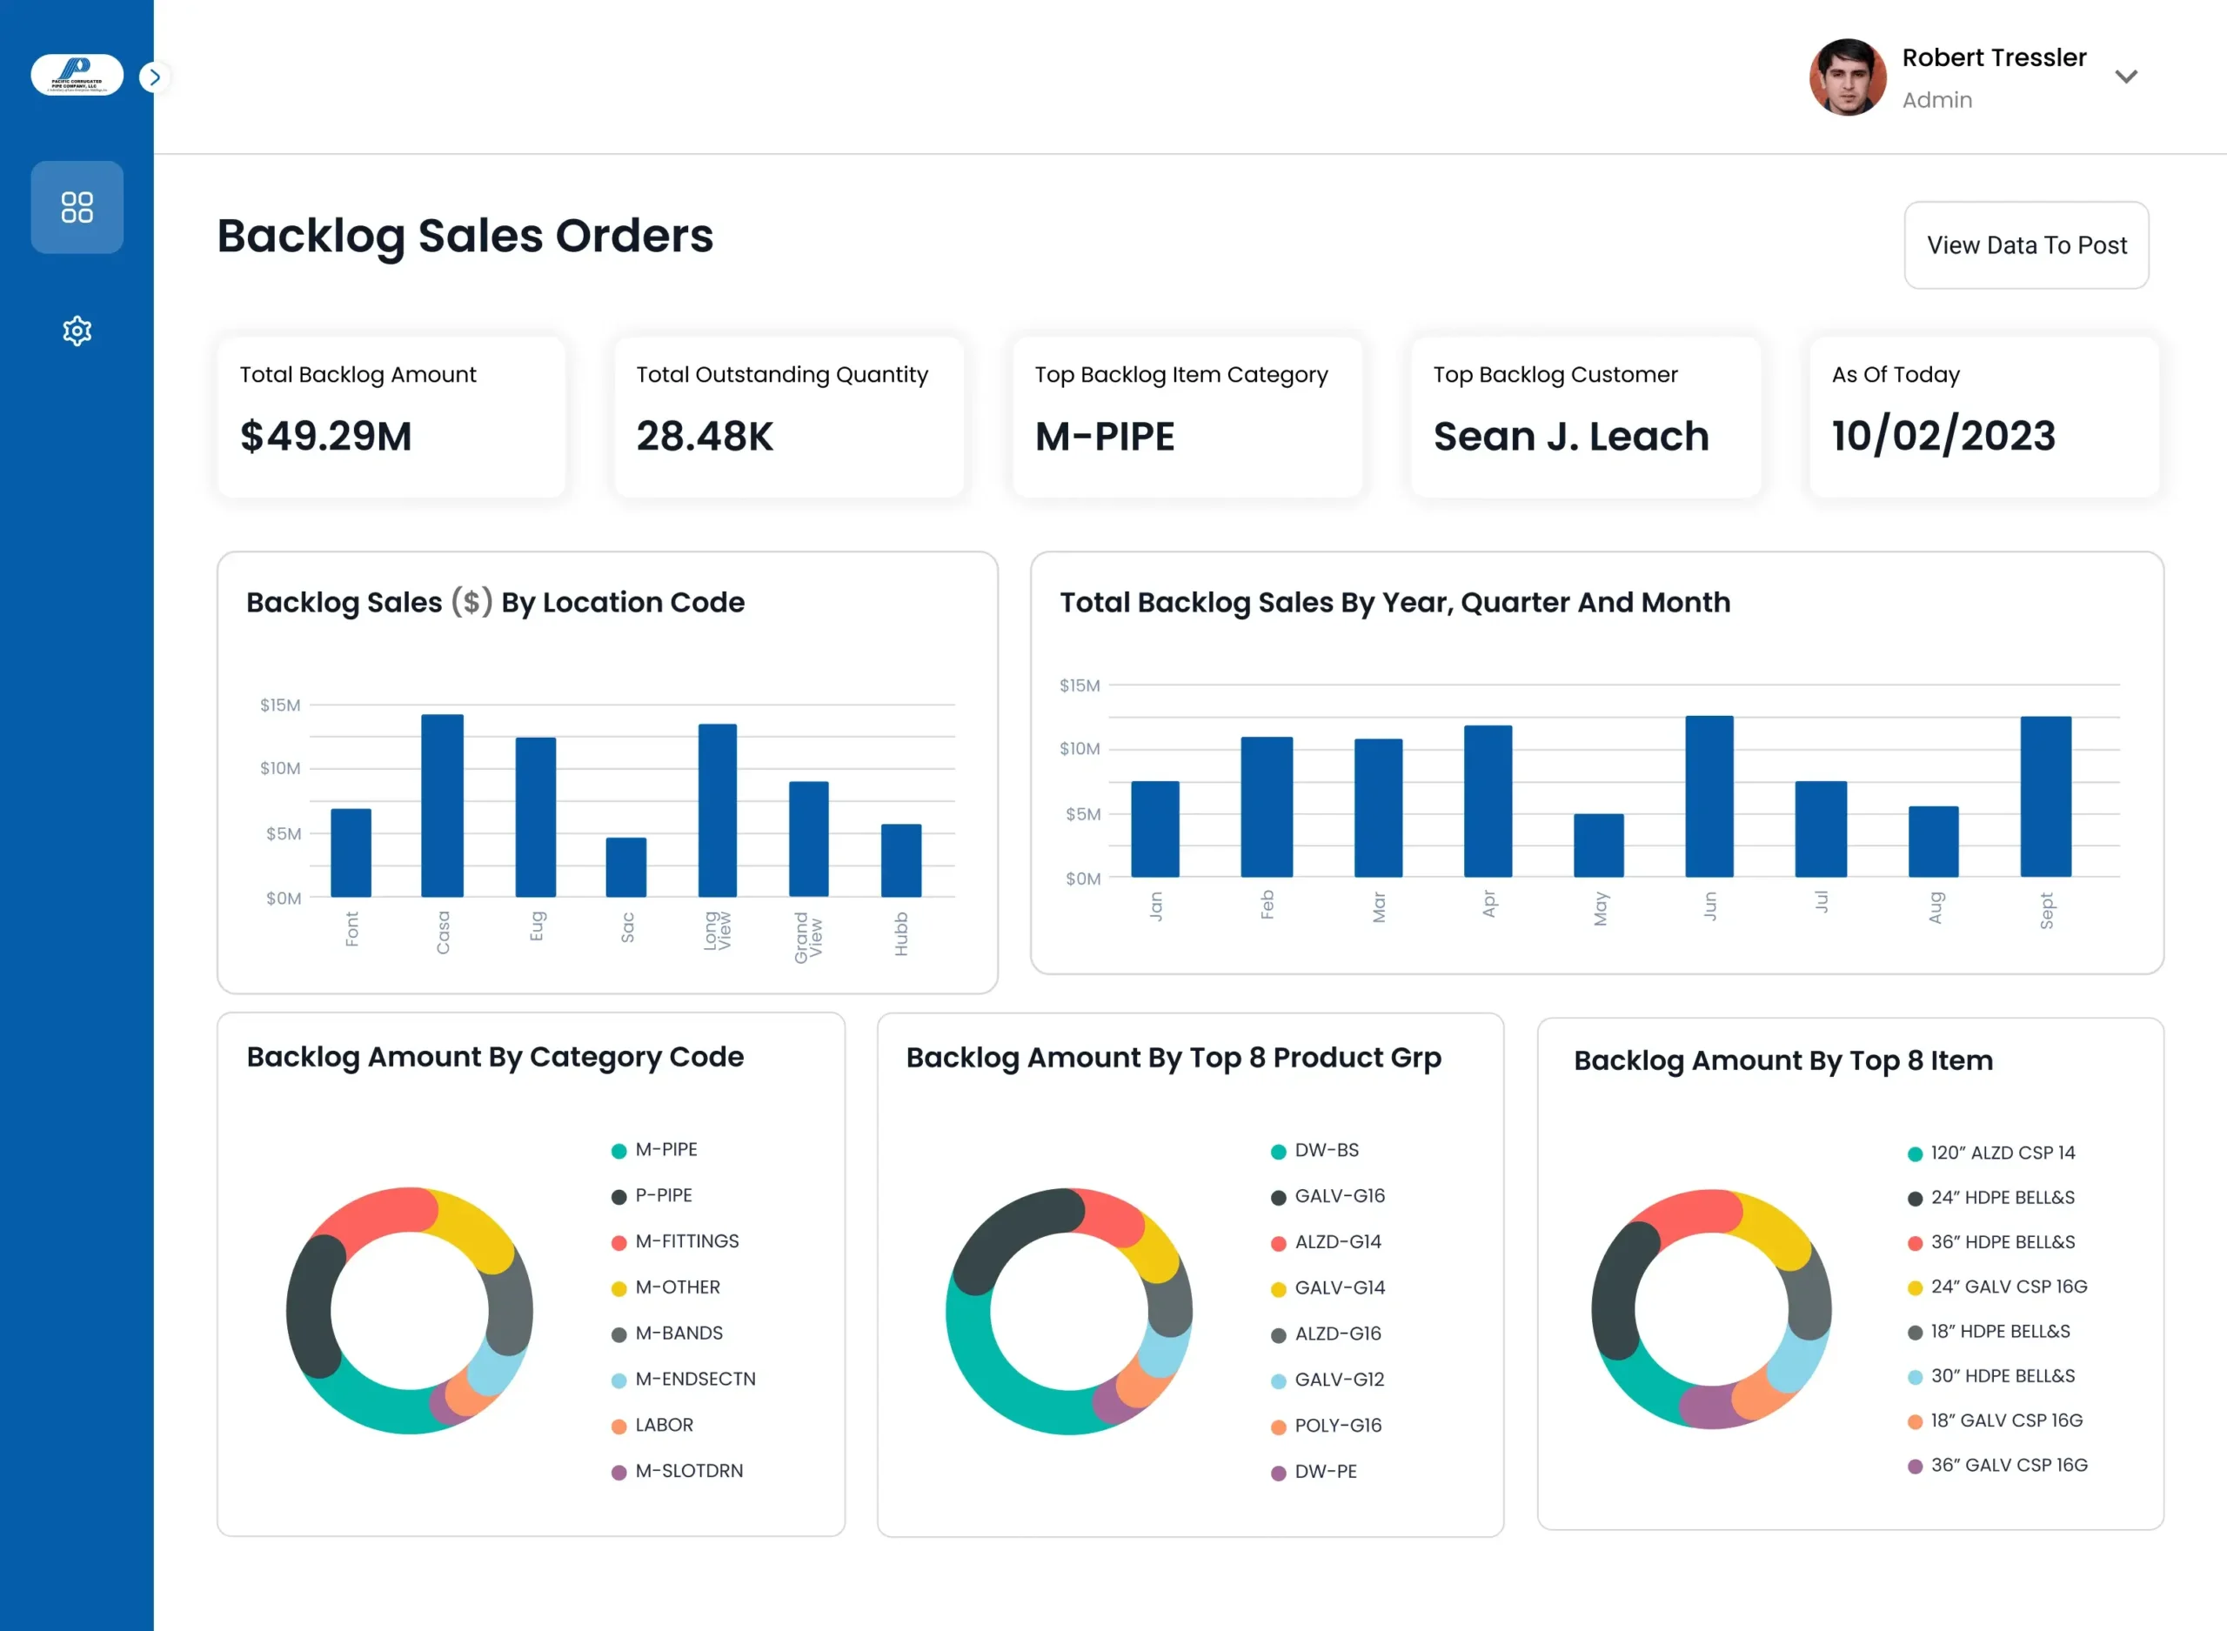
Task: Toggle the ALZD-G14 legend entry
Action: pyautogui.click(x=1326, y=1242)
